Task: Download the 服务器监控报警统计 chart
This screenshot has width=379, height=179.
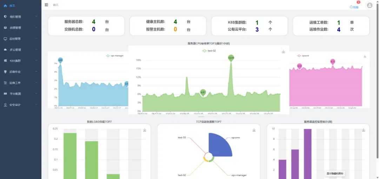Action: [x=363, y=130]
